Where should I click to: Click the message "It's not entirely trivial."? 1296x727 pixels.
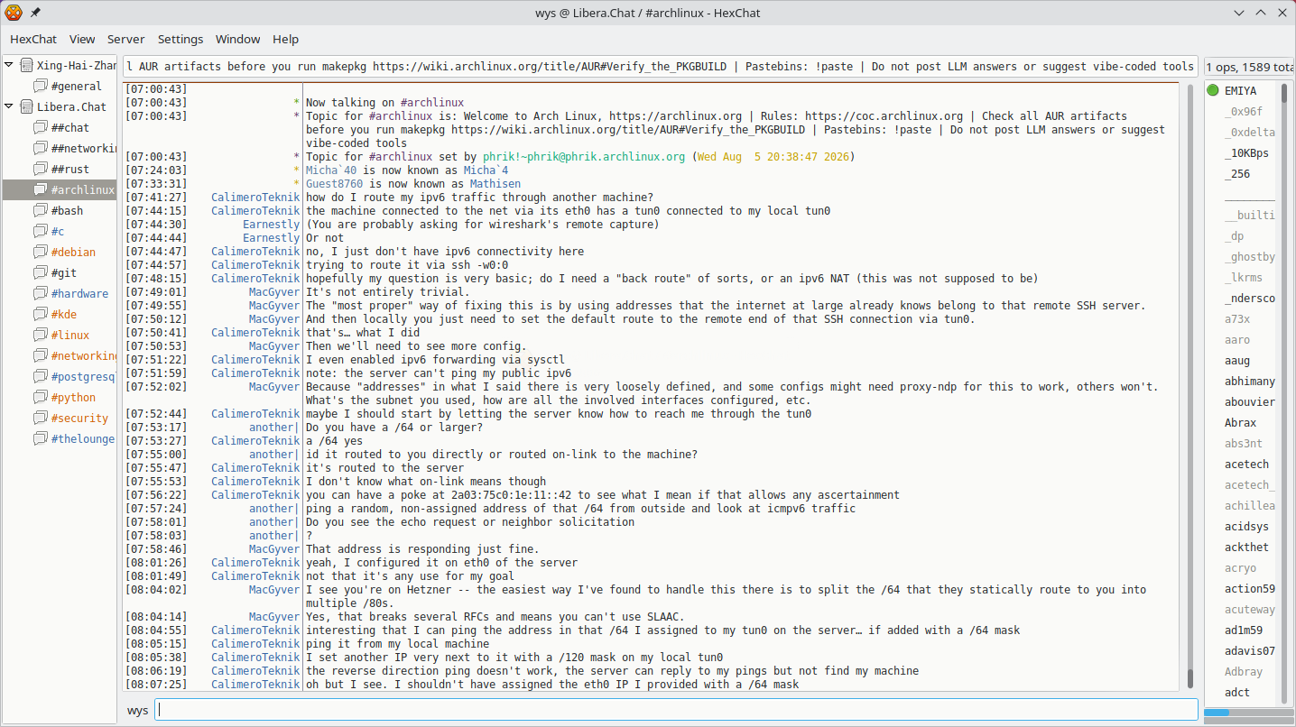click(x=387, y=292)
